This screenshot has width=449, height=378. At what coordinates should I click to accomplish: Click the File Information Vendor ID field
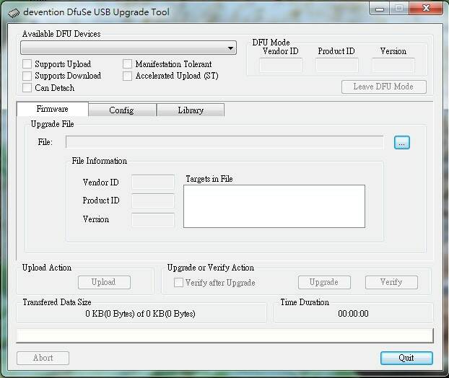tap(153, 182)
